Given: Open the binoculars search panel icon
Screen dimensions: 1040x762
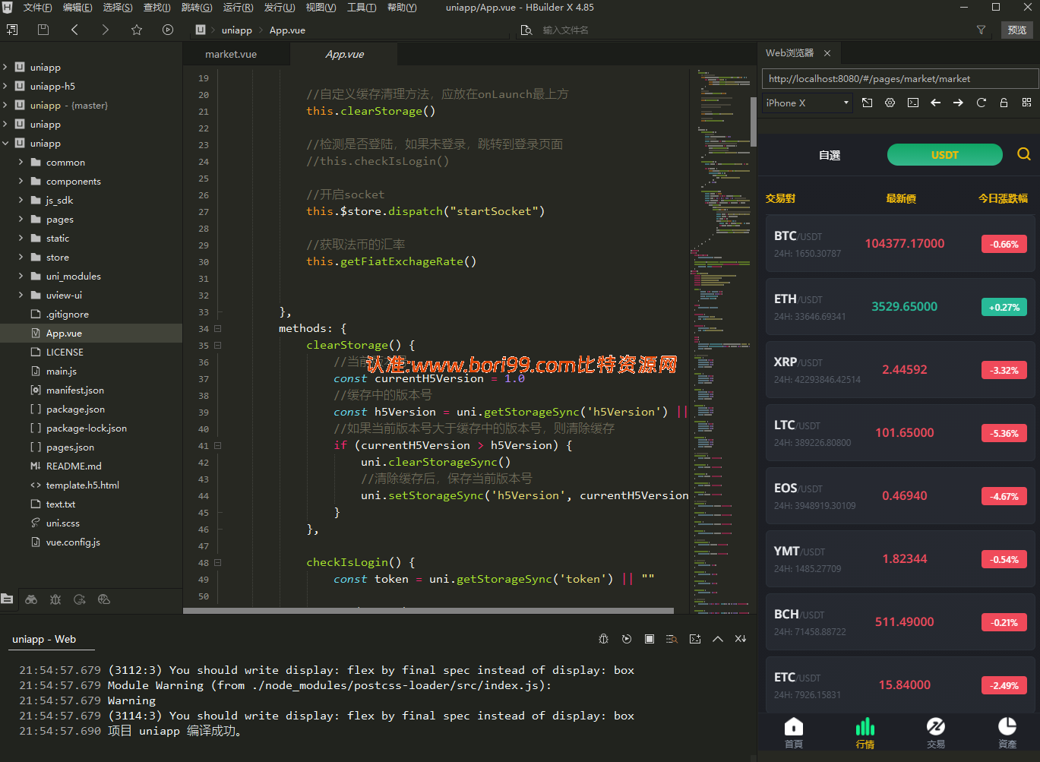Looking at the screenshot, I should tap(31, 599).
